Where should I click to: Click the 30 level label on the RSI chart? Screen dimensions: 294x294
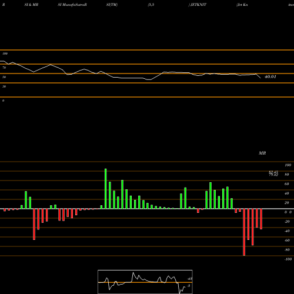[x=4, y=86]
